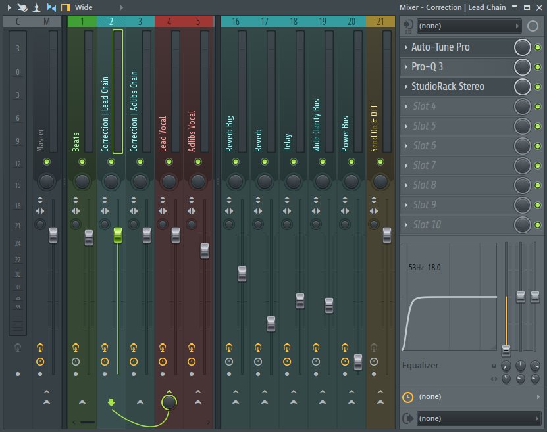Click the clock icon beside the lower (none) selector
547x432 pixels.
[x=408, y=396]
